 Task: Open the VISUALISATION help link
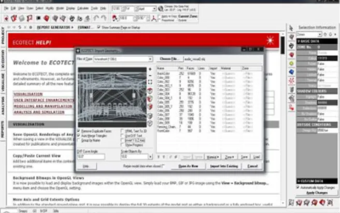point(28,94)
